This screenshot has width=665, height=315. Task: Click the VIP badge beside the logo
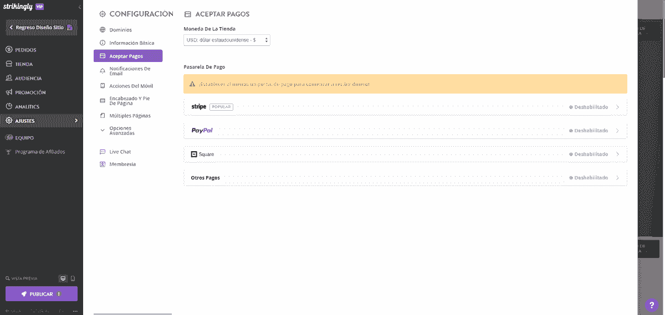click(40, 7)
